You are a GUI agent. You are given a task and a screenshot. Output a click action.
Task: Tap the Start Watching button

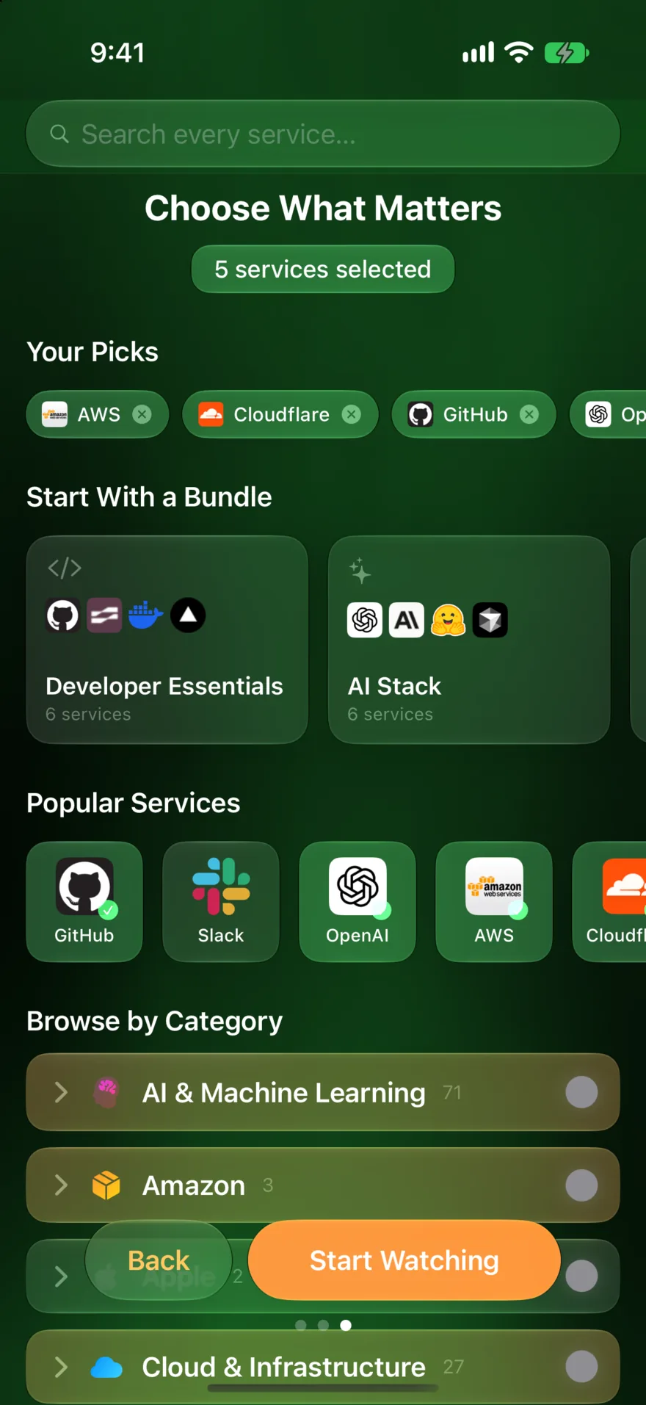tap(404, 1260)
